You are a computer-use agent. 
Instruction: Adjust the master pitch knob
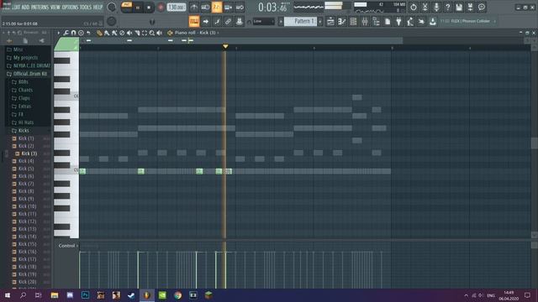click(112, 21)
